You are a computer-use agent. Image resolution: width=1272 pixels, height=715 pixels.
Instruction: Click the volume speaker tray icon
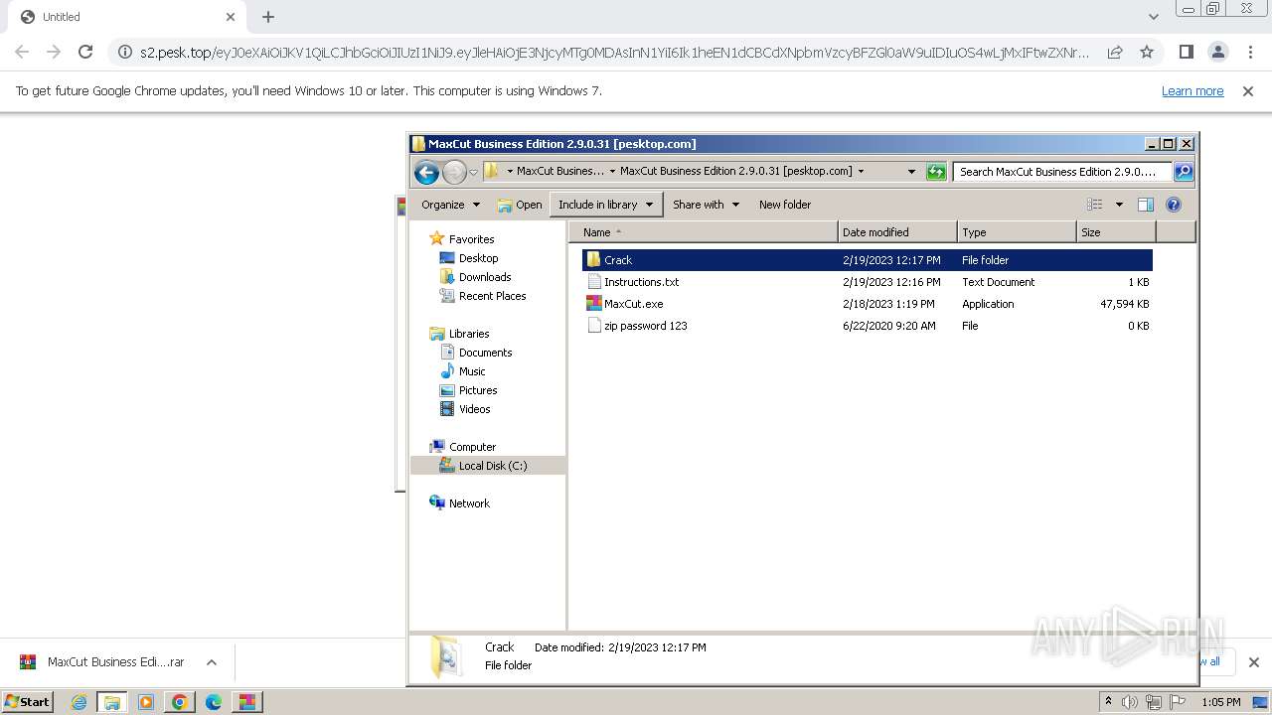tap(1130, 702)
